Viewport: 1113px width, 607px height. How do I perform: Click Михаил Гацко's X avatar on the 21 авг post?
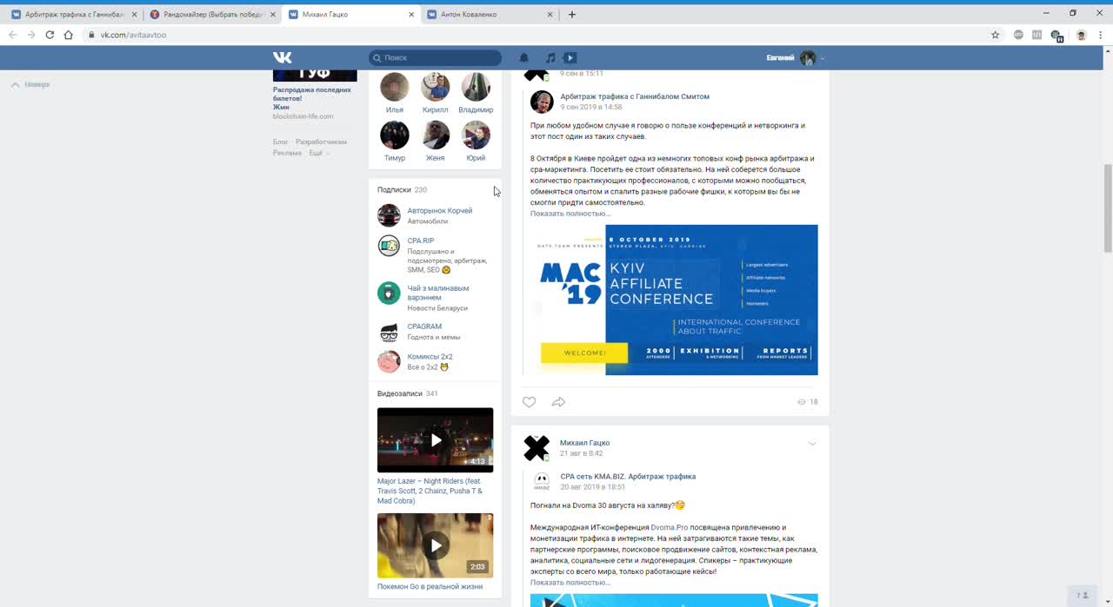[x=537, y=448]
